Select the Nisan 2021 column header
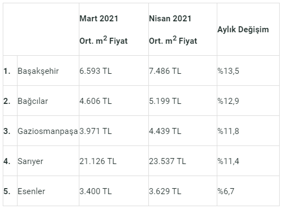The height and width of the screenshot is (210, 283). [x=183, y=30]
